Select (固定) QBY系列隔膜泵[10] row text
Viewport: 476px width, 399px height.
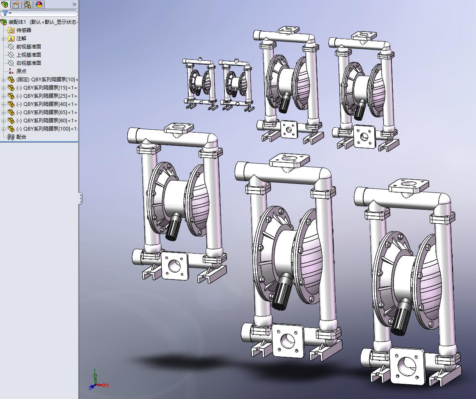coord(47,80)
